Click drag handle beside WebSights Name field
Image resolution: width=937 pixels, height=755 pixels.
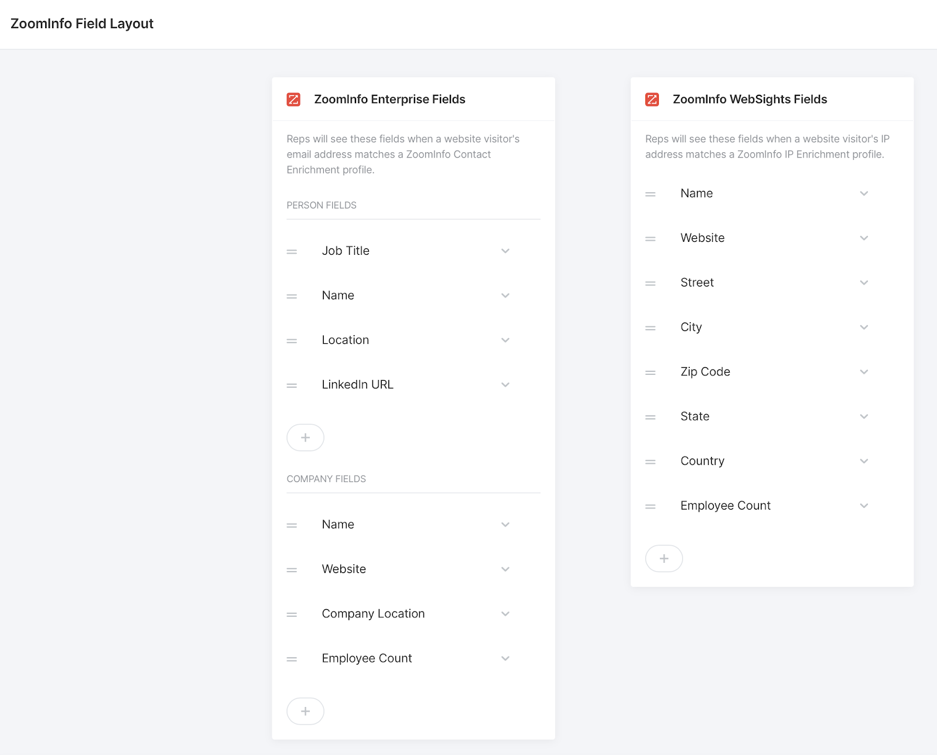[x=650, y=194]
